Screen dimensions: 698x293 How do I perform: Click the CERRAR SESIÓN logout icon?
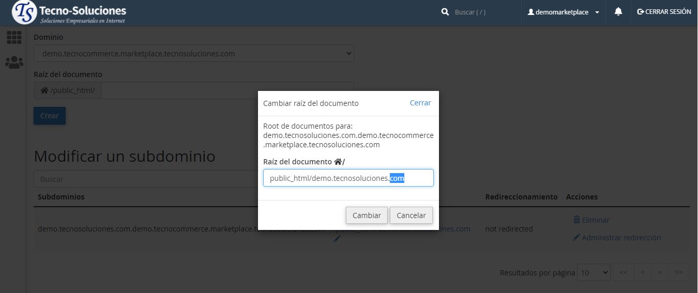coord(641,12)
